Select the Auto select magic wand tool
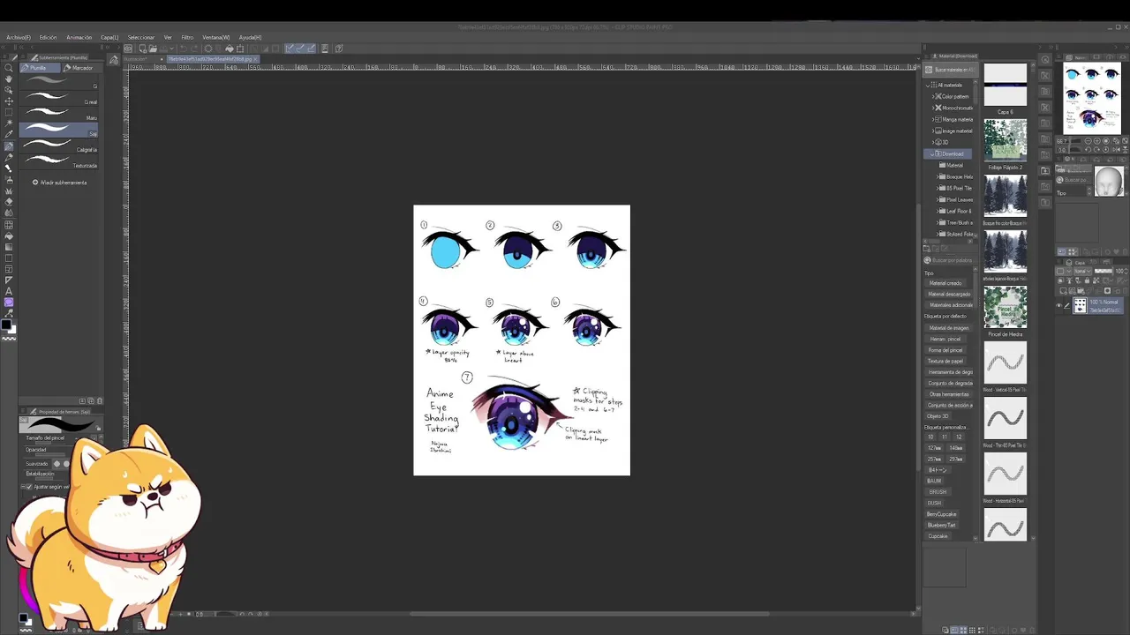1130x635 pixels. click(9, 123)
